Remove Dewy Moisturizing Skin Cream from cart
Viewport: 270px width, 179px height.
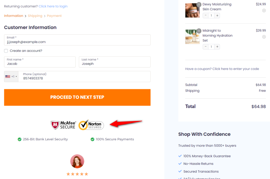pos(264,10)
